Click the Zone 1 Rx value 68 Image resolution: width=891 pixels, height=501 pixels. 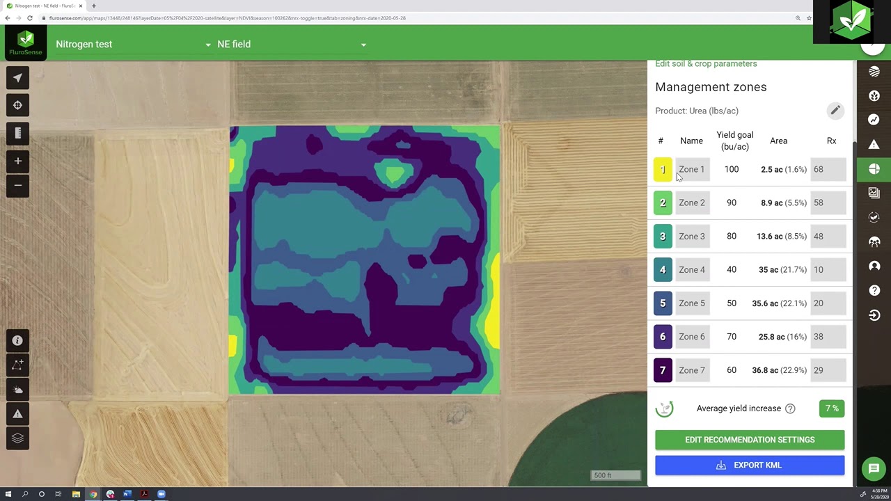tap(828, 169)
